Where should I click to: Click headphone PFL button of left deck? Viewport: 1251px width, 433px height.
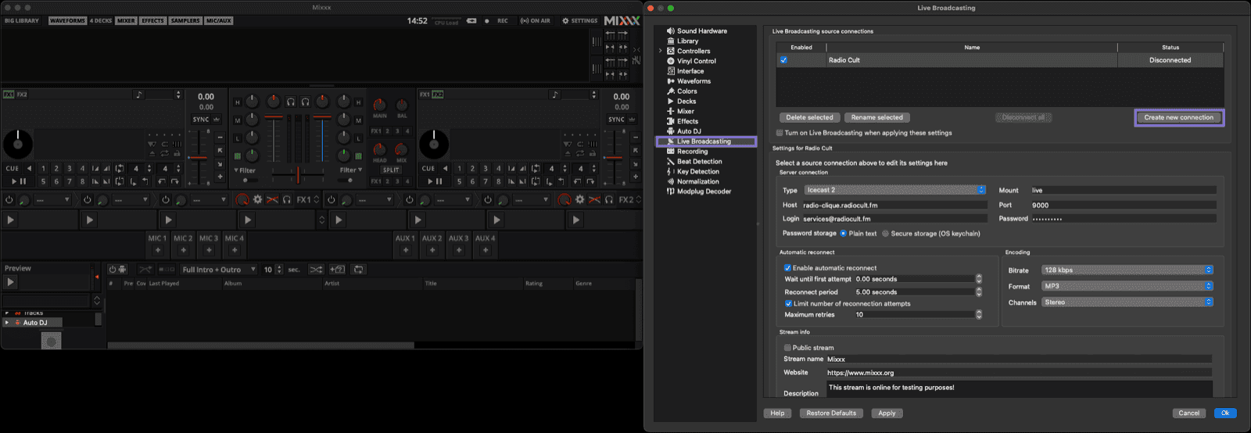point(290,102)
